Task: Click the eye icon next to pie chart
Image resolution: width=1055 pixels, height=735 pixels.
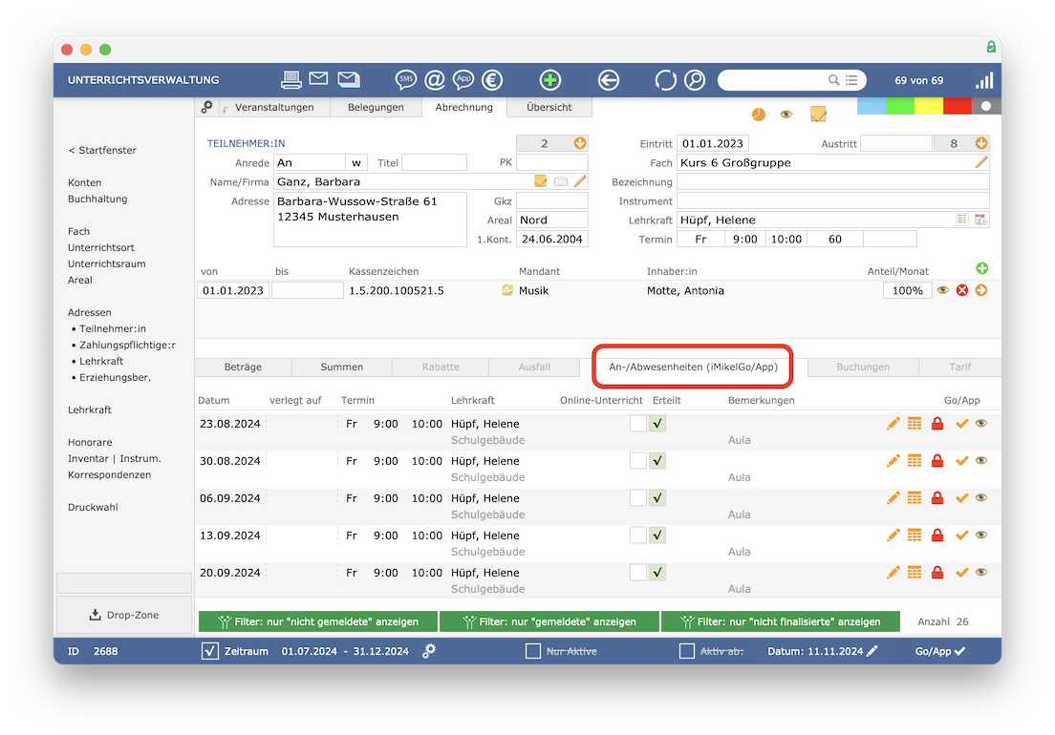Action: click(x=786, y=115)
